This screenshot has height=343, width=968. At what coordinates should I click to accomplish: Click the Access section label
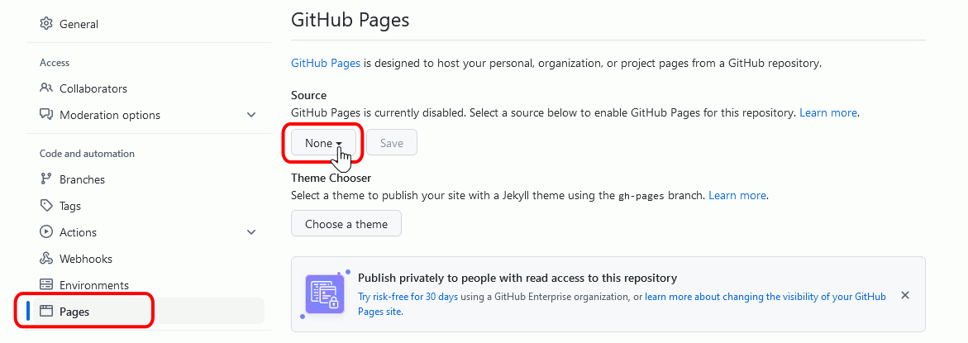click(x=55, y=63)
